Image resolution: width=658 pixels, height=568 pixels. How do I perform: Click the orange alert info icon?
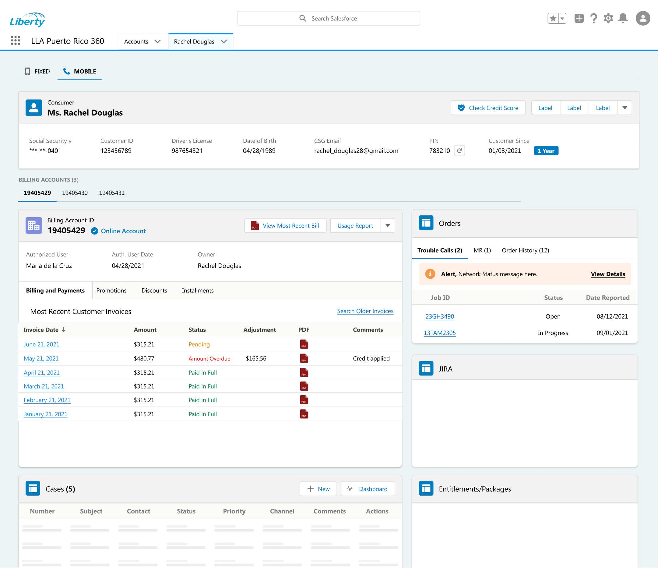click(430, 274)
